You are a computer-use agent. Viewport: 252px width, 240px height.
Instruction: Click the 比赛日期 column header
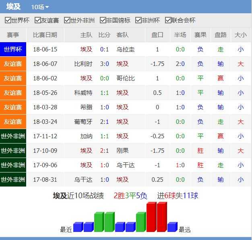[45, 35]
